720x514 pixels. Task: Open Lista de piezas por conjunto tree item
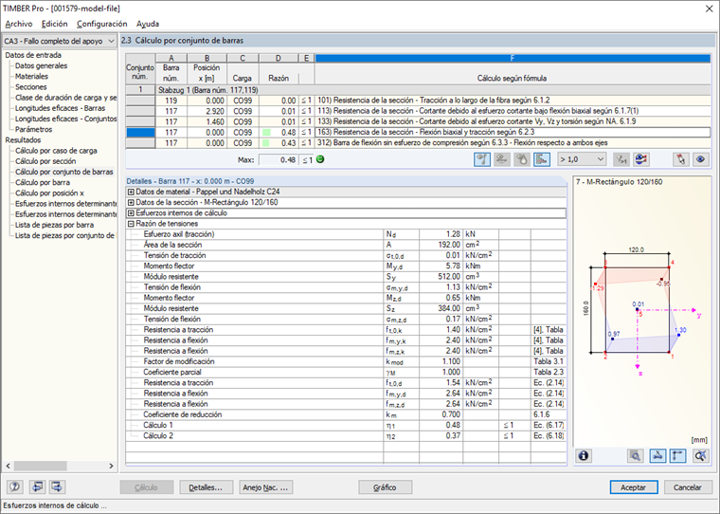[x=64, y=235]
